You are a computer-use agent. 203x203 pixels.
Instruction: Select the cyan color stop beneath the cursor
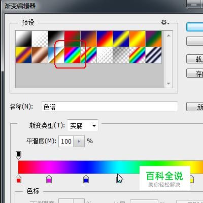[x=119, y=179]
